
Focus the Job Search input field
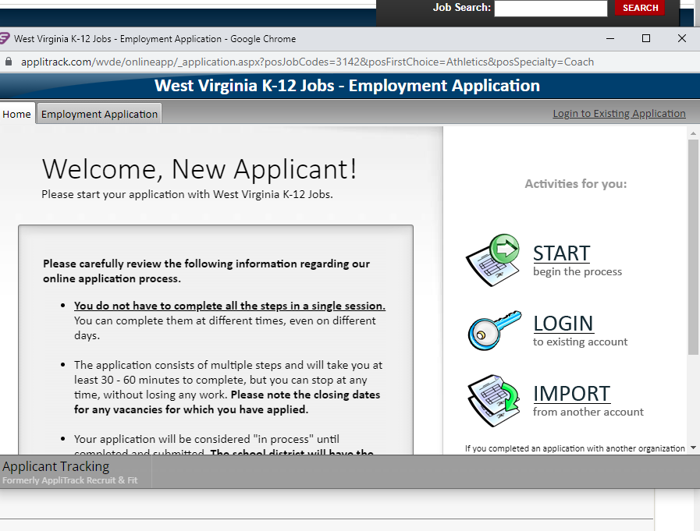551,8
